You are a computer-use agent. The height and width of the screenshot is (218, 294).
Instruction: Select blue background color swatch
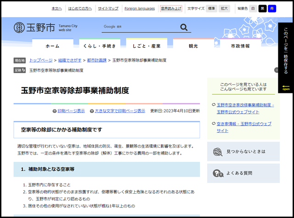coord(272,8)
